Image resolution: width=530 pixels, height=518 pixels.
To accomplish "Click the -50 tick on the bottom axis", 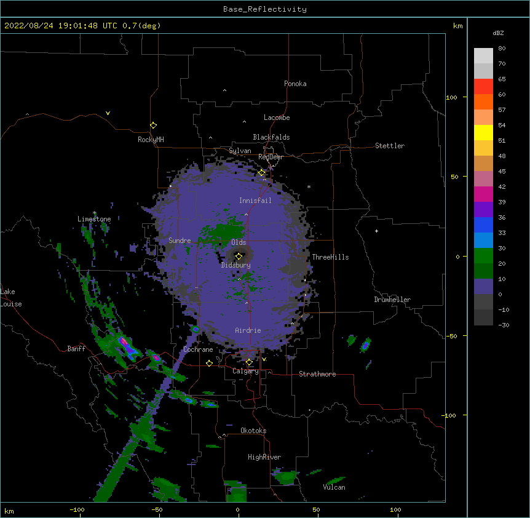I will 157,510.
